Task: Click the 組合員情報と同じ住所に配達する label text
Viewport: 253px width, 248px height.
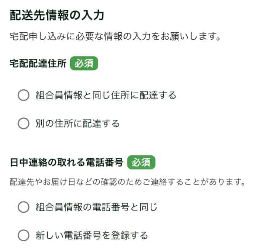Action: pyautogui.click(x=106, y=96)
